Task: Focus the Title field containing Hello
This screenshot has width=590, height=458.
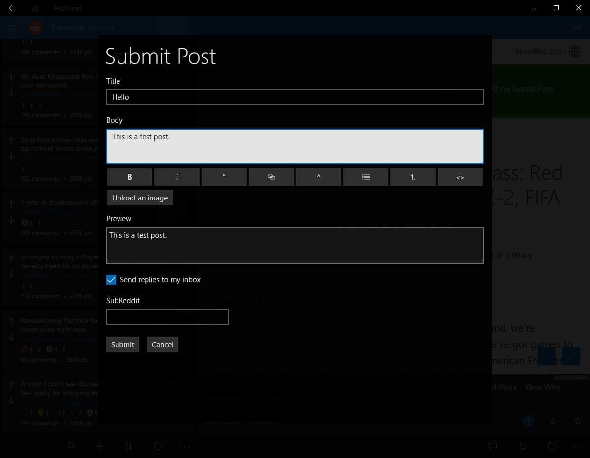Action: [295, 97]
